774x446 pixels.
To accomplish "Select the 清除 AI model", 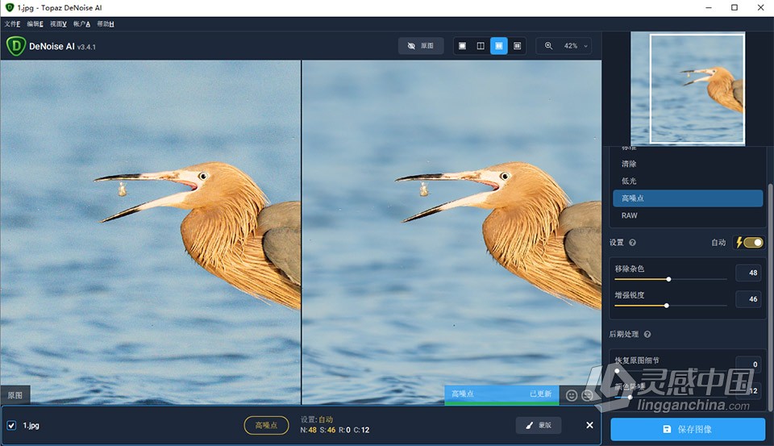I will [688, 164].
